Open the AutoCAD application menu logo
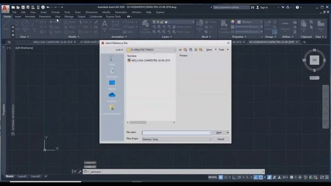 coord(5,9)
